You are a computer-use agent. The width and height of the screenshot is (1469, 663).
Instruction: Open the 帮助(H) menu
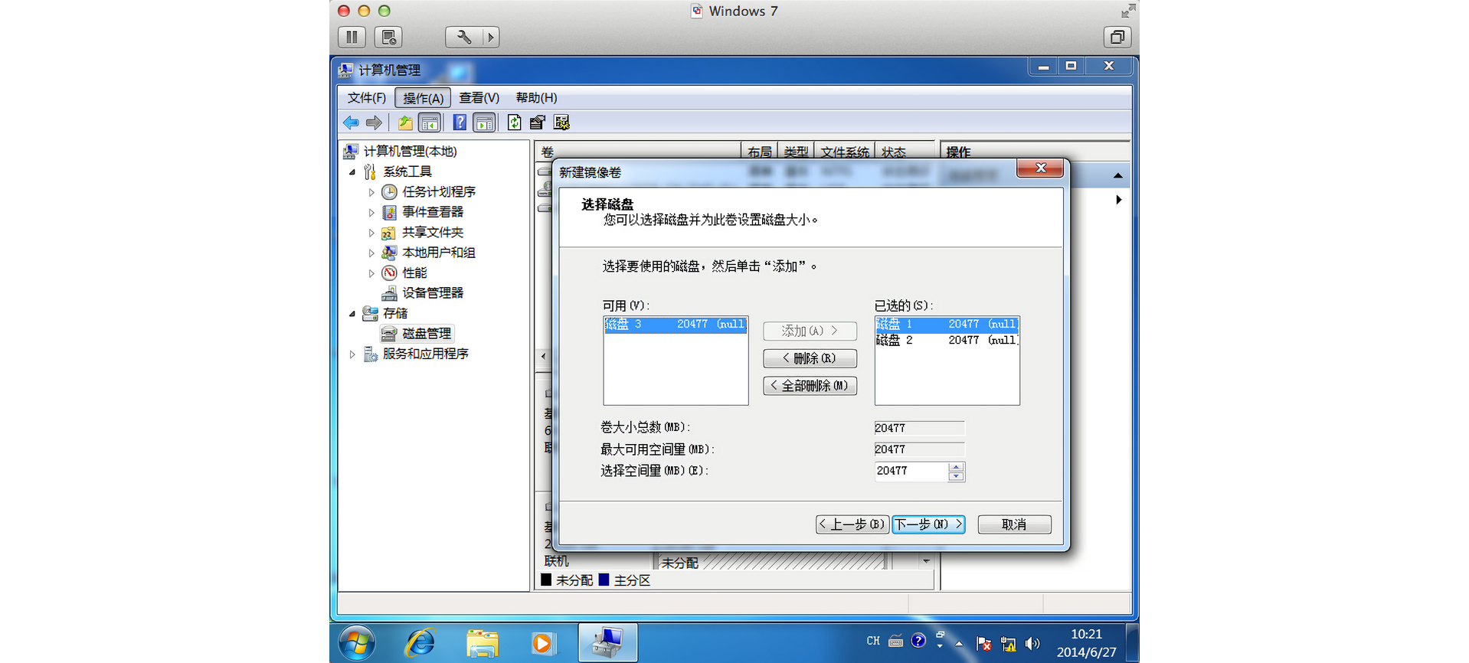click(x=536, y=98)
